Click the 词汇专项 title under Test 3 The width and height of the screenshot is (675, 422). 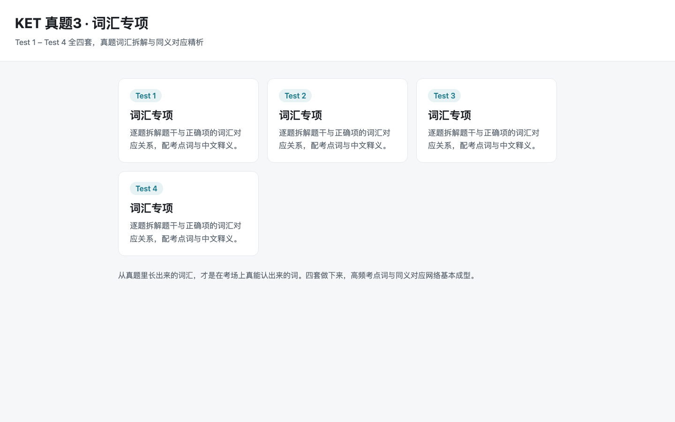450,115
